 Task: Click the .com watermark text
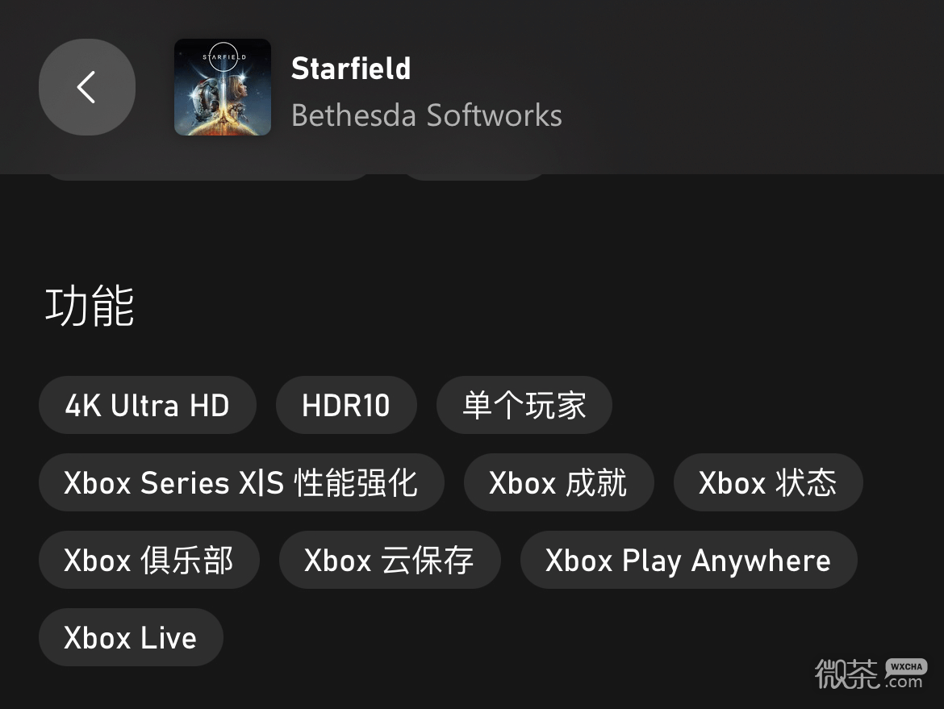point(904,682)
